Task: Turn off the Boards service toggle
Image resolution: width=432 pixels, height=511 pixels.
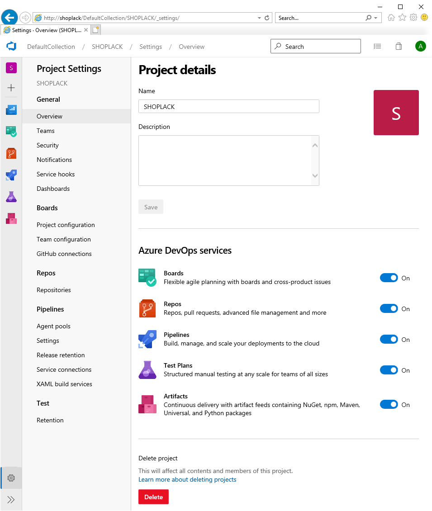Action: pyautogui.click(x=389, y=278)
